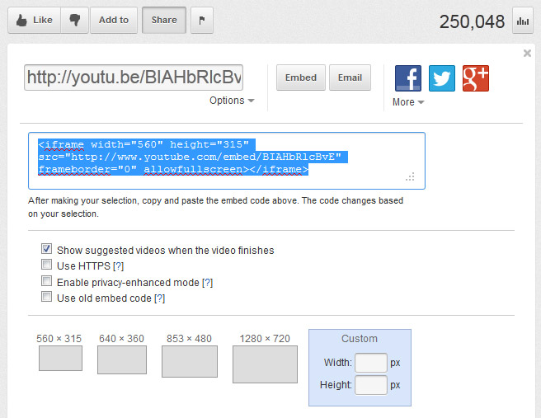Share on Twitter icon

tap(442, 78)
